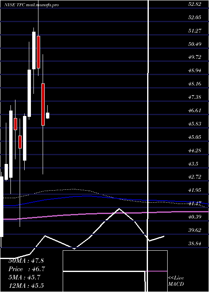
Task: Click the tallest white candlestick near 51.27
Action: click(34, 50)
